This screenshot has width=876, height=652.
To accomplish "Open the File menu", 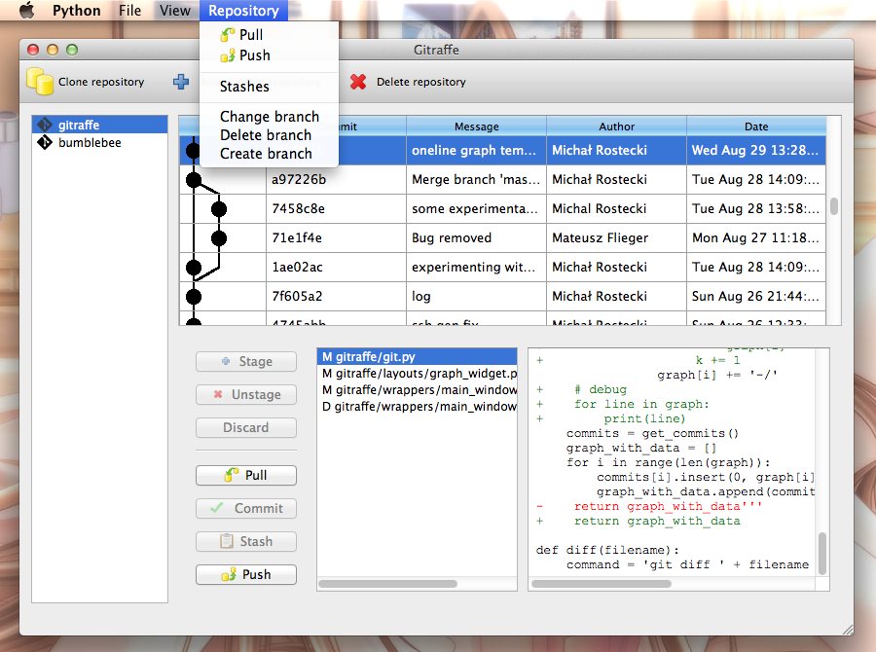I will (129, 11).
